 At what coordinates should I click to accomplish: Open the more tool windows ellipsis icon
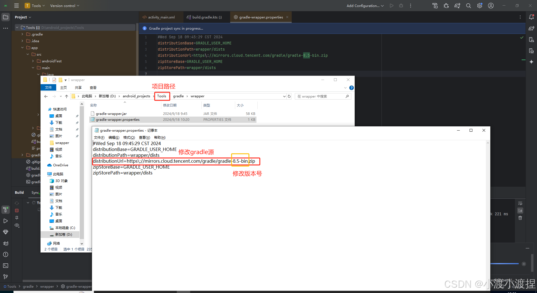pos(6,28)
